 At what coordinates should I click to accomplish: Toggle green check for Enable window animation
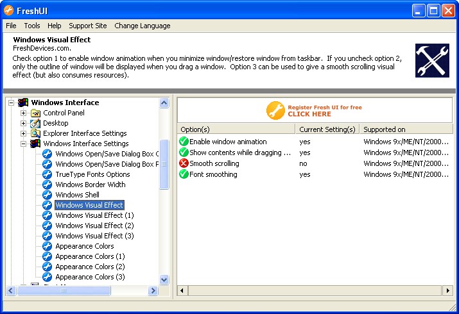(184, 142)
